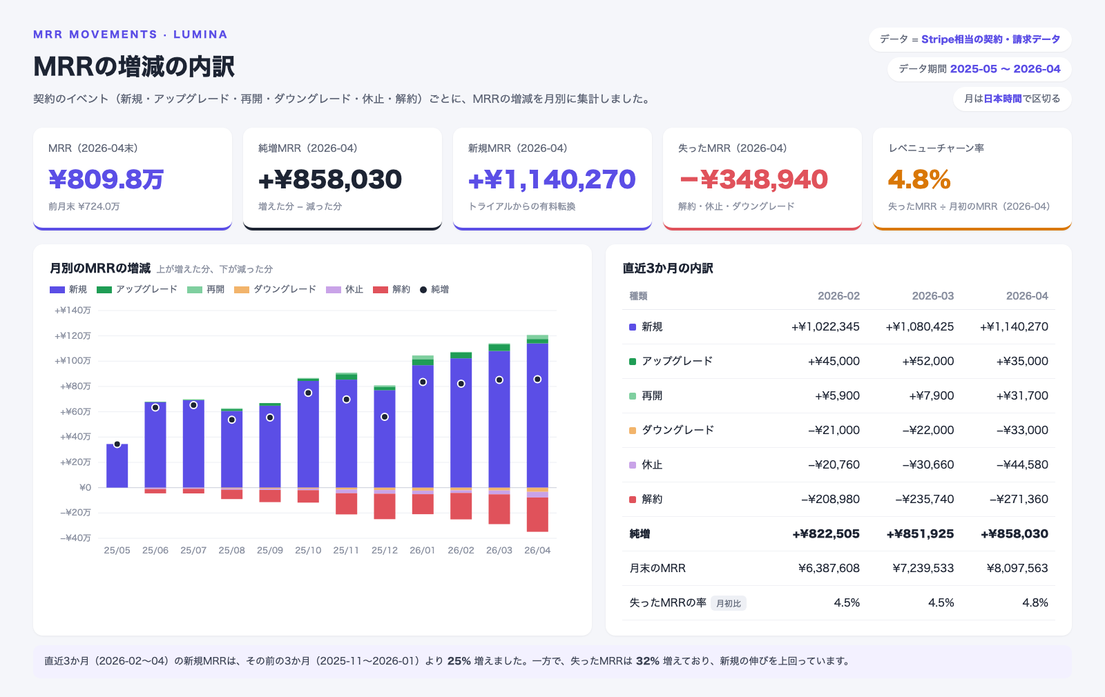1105x697 pixels.
Task: Click the 26/04 red 解約 bar segment
Action: 537,515
